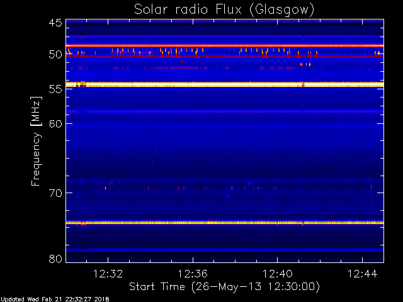Viewport: 403px width, 302px height.
Task: Click the thin yellow band near 74 MHz
Action: click(x=225, y=223)
